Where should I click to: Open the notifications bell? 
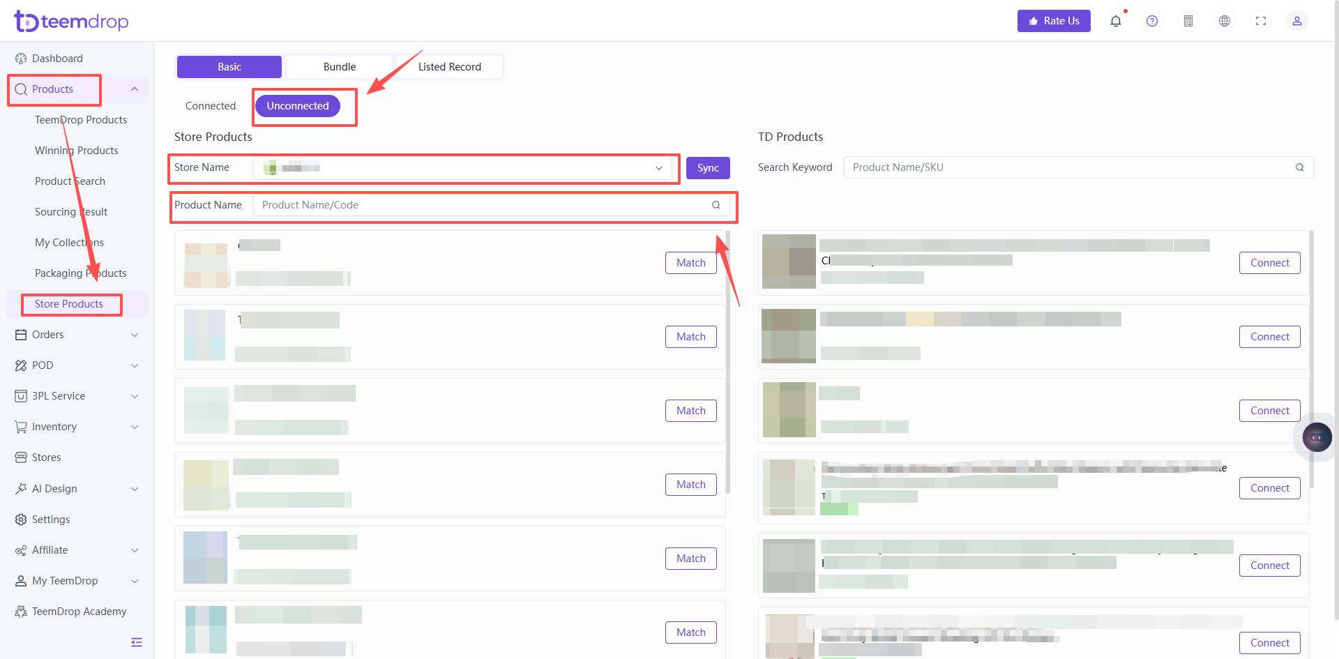pyautogui.click(x=1116, y=21)
